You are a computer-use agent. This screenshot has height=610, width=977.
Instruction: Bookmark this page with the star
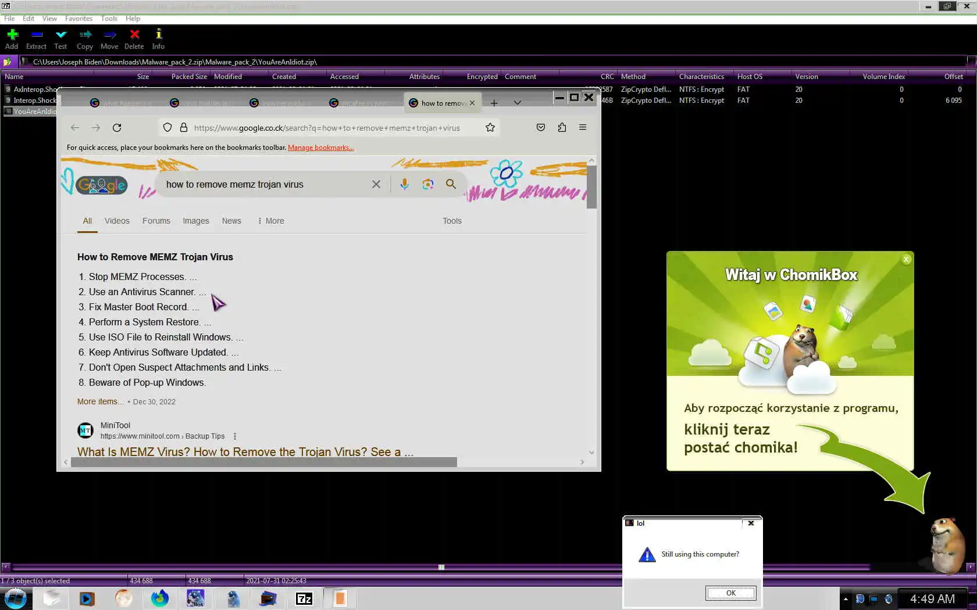coord(490,128)
